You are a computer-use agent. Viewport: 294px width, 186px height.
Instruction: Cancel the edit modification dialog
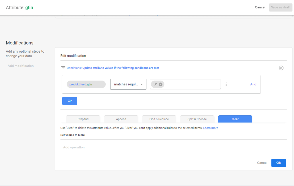point(262,163)
